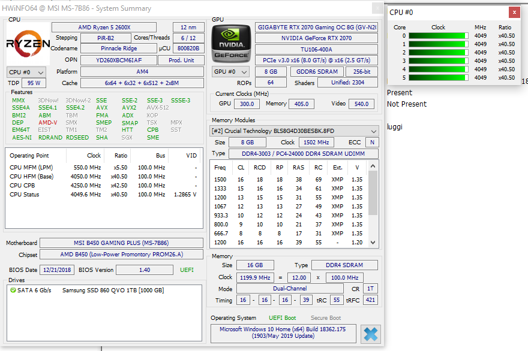Click the Windows 10 Home operating system field
Screen dimensions: 528x351
coord(283,332)
